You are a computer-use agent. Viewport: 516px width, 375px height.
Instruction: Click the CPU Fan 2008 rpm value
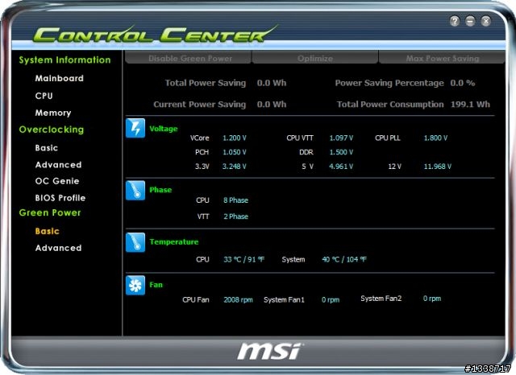tap(238, 300)
